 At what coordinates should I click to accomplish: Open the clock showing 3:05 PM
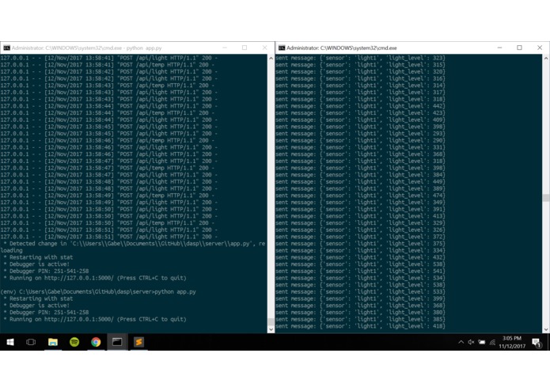512,342
